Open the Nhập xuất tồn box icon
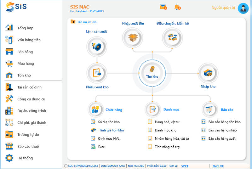 point(133,38)
